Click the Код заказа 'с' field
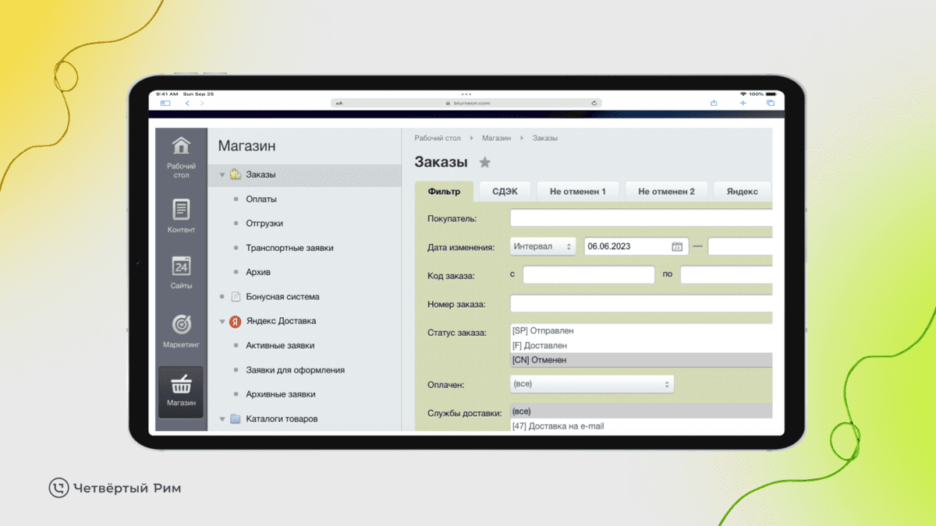 (588, 274)
